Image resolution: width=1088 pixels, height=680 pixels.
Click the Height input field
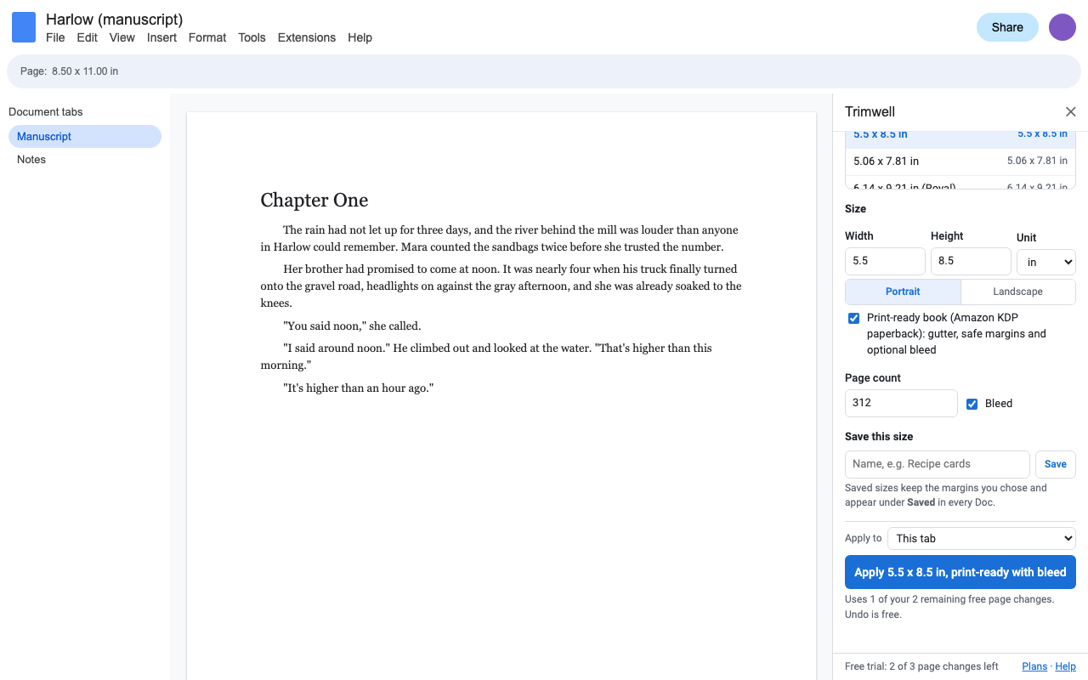[971, 261]
